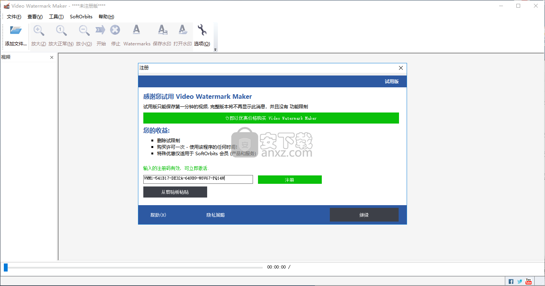Expand the toolbar overflow arrow
This screenshot has height=286, width=545.
click(215, 50)
